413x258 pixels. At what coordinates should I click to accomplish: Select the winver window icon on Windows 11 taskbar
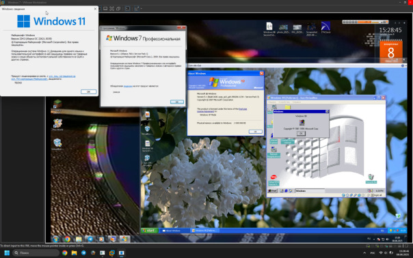tap(122, 253)
